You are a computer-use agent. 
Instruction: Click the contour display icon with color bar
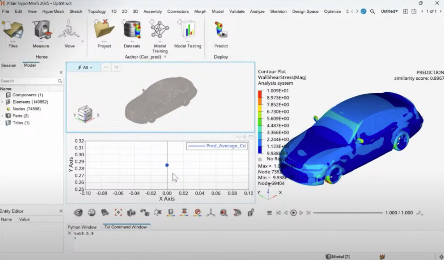[x=171, y=212]
